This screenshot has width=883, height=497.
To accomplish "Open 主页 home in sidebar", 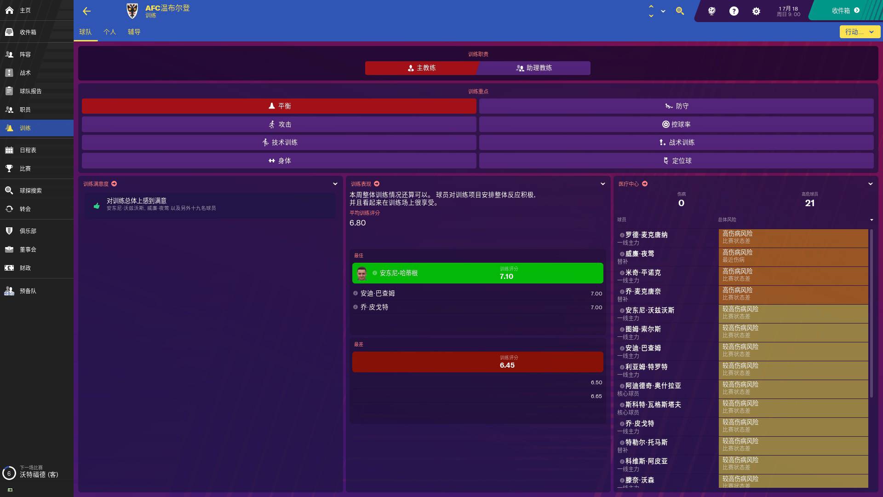I will point(37,10).
